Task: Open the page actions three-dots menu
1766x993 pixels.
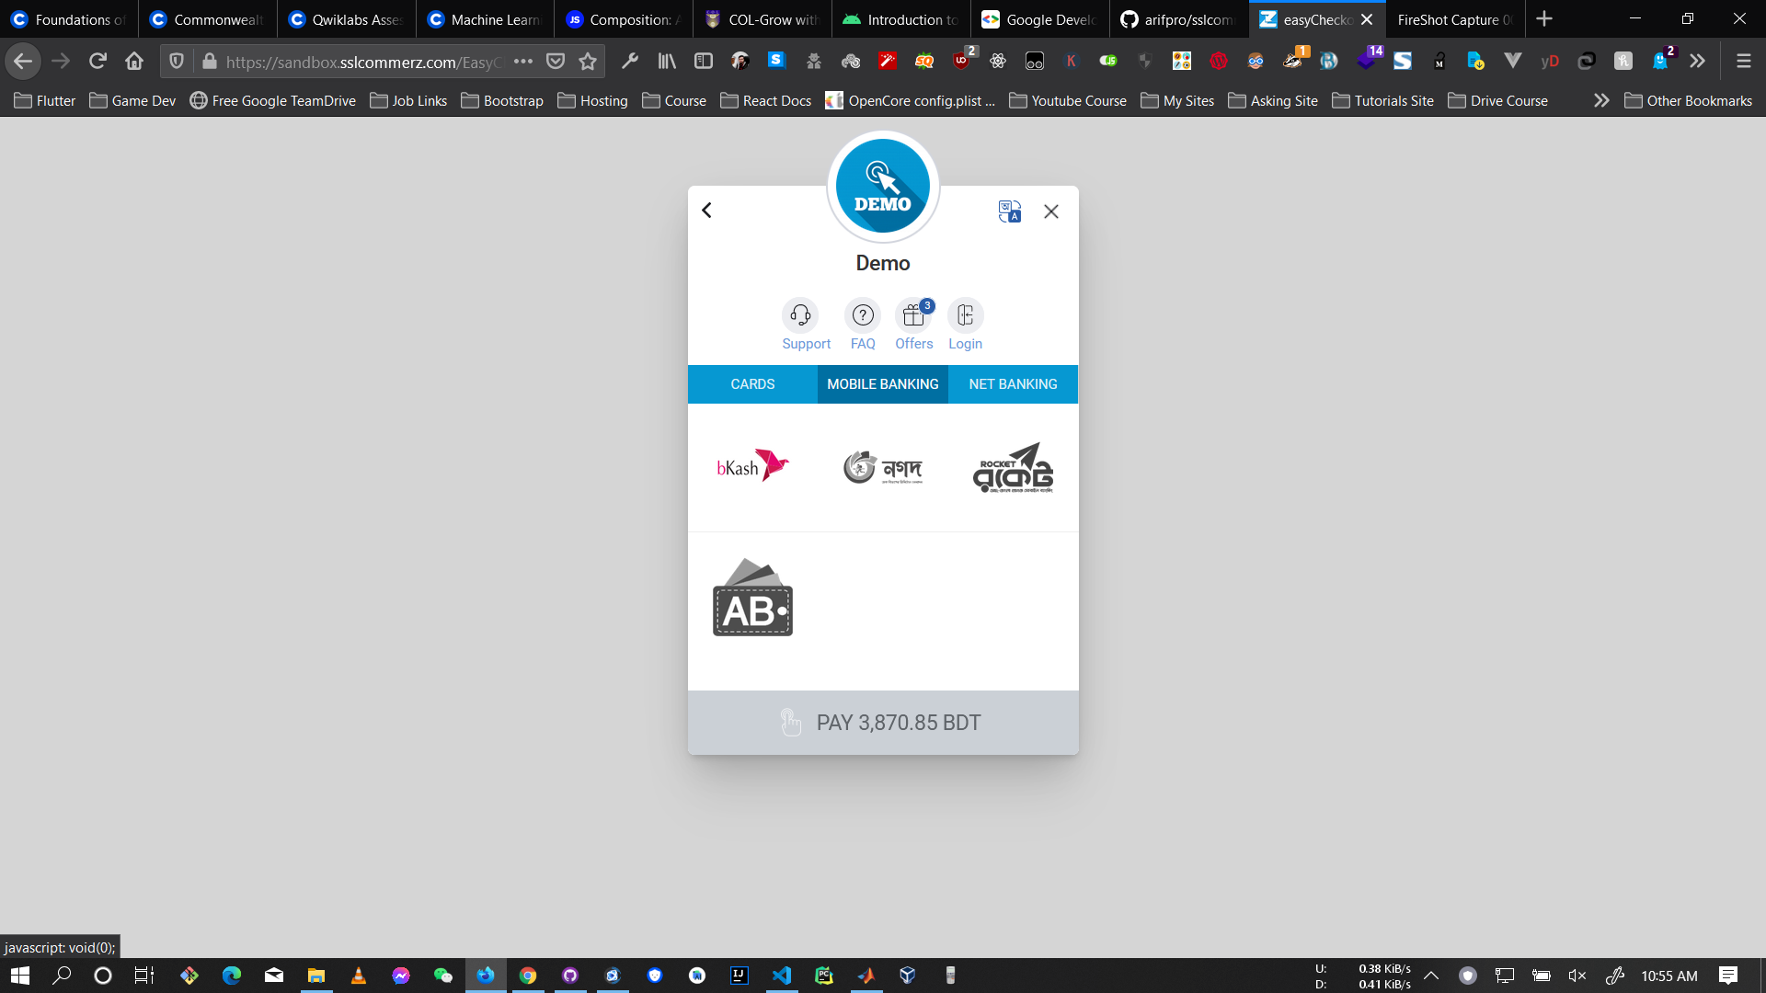Action: pos(523,62)
